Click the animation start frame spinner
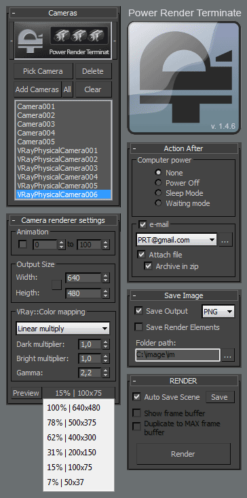The width and height of the screenshot is (247, 498). [x=62, y=245]
